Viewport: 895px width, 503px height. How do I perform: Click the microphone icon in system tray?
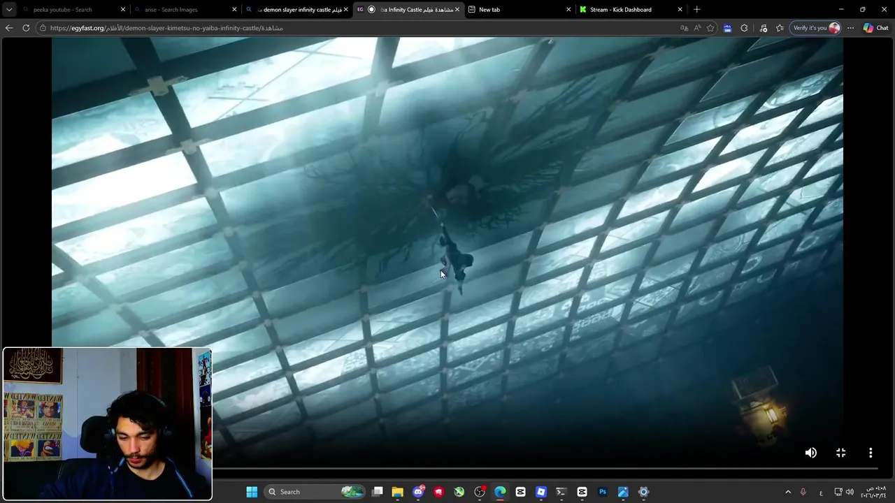pyautogui.click(x=803, y=492)
